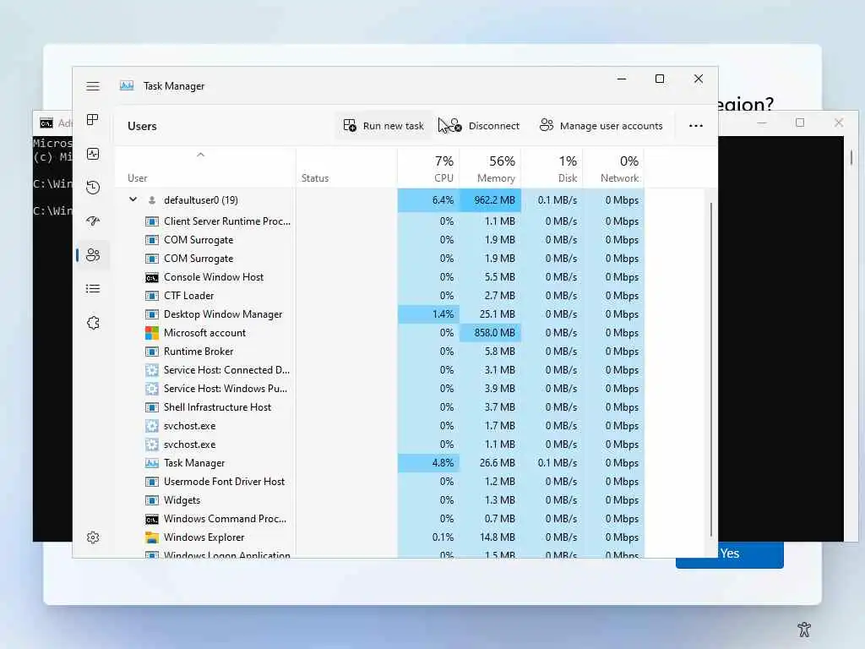This screenshot has height=649, width=865.
Task: Sort by the Memory column header
Action: (491, 169)
